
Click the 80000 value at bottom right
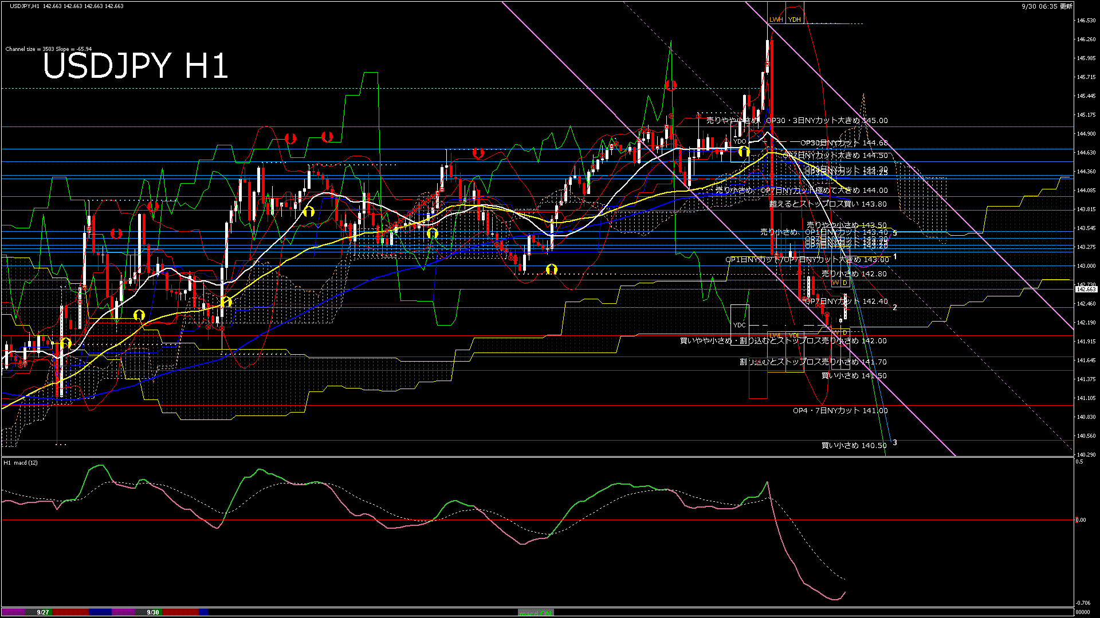(1083, 612)
